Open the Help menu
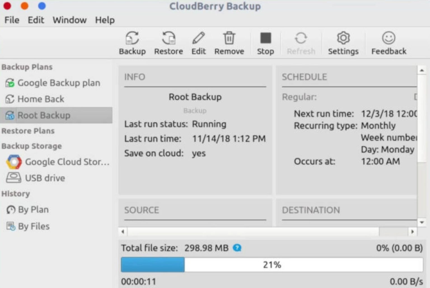The width and height of the screenshot is (430, 288). point(105,20)
